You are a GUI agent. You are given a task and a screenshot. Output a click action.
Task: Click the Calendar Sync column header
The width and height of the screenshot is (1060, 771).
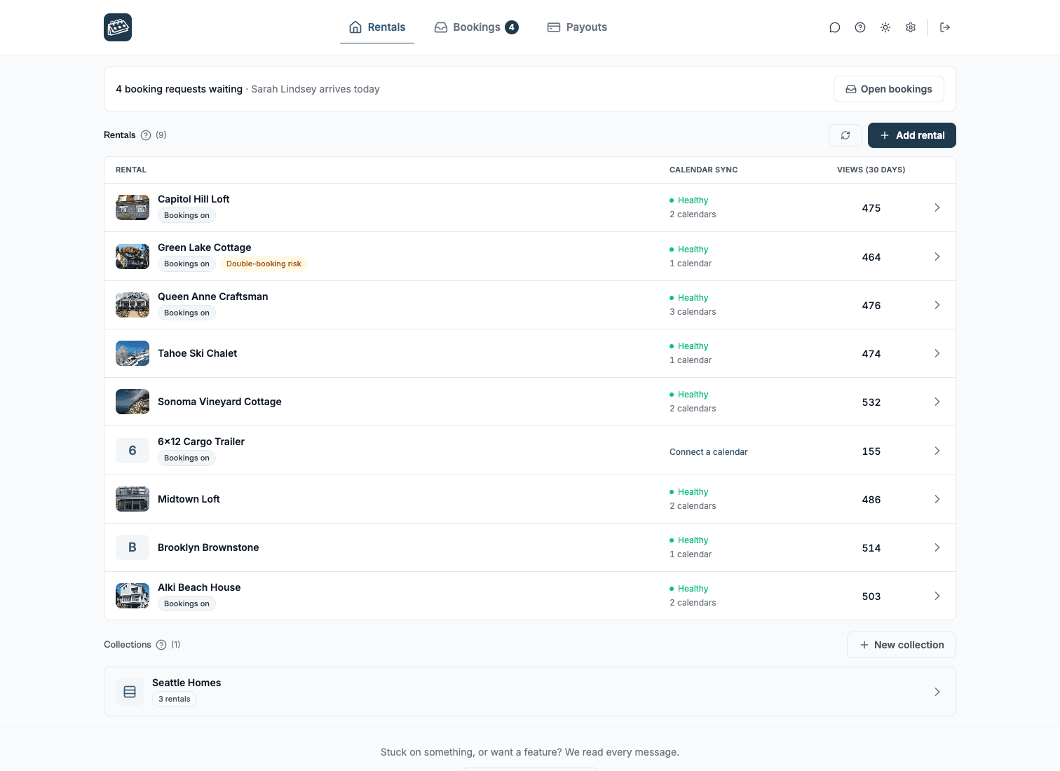point(703,170)
